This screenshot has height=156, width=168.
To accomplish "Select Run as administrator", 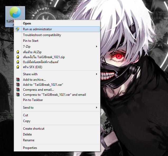I will click(x=57, y=29).
